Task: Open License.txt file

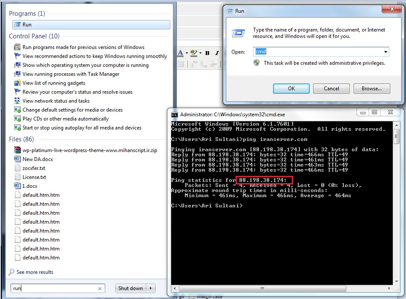Action: click(30, 177)
